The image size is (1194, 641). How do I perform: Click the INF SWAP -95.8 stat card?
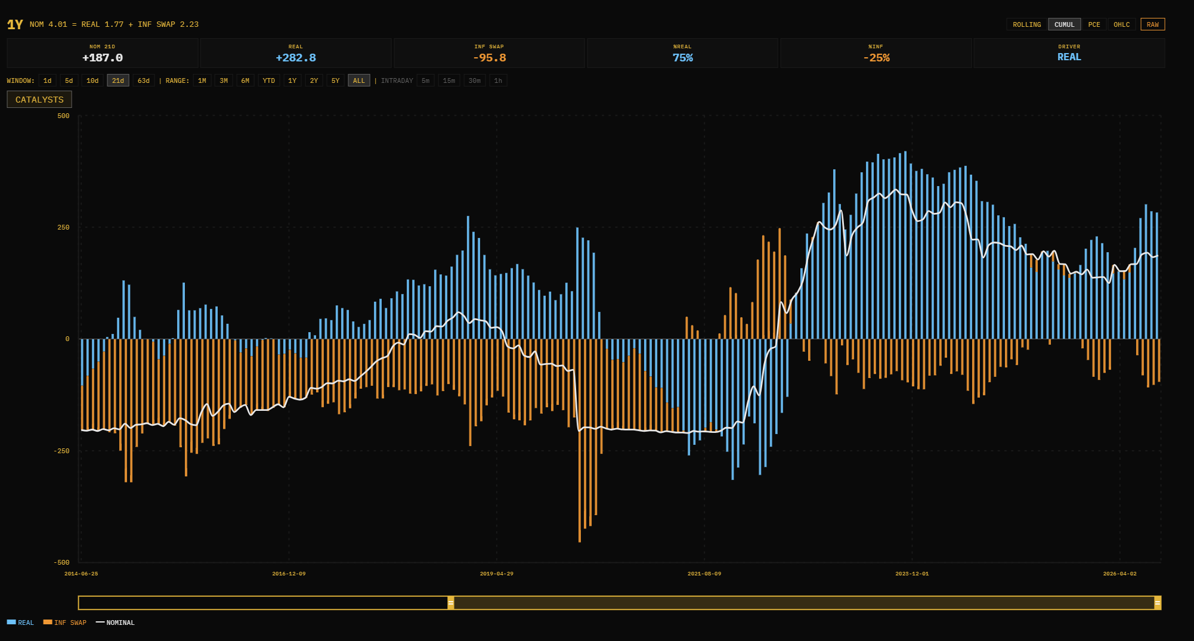489,53
